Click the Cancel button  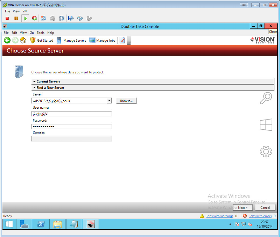tap(265, 208)
